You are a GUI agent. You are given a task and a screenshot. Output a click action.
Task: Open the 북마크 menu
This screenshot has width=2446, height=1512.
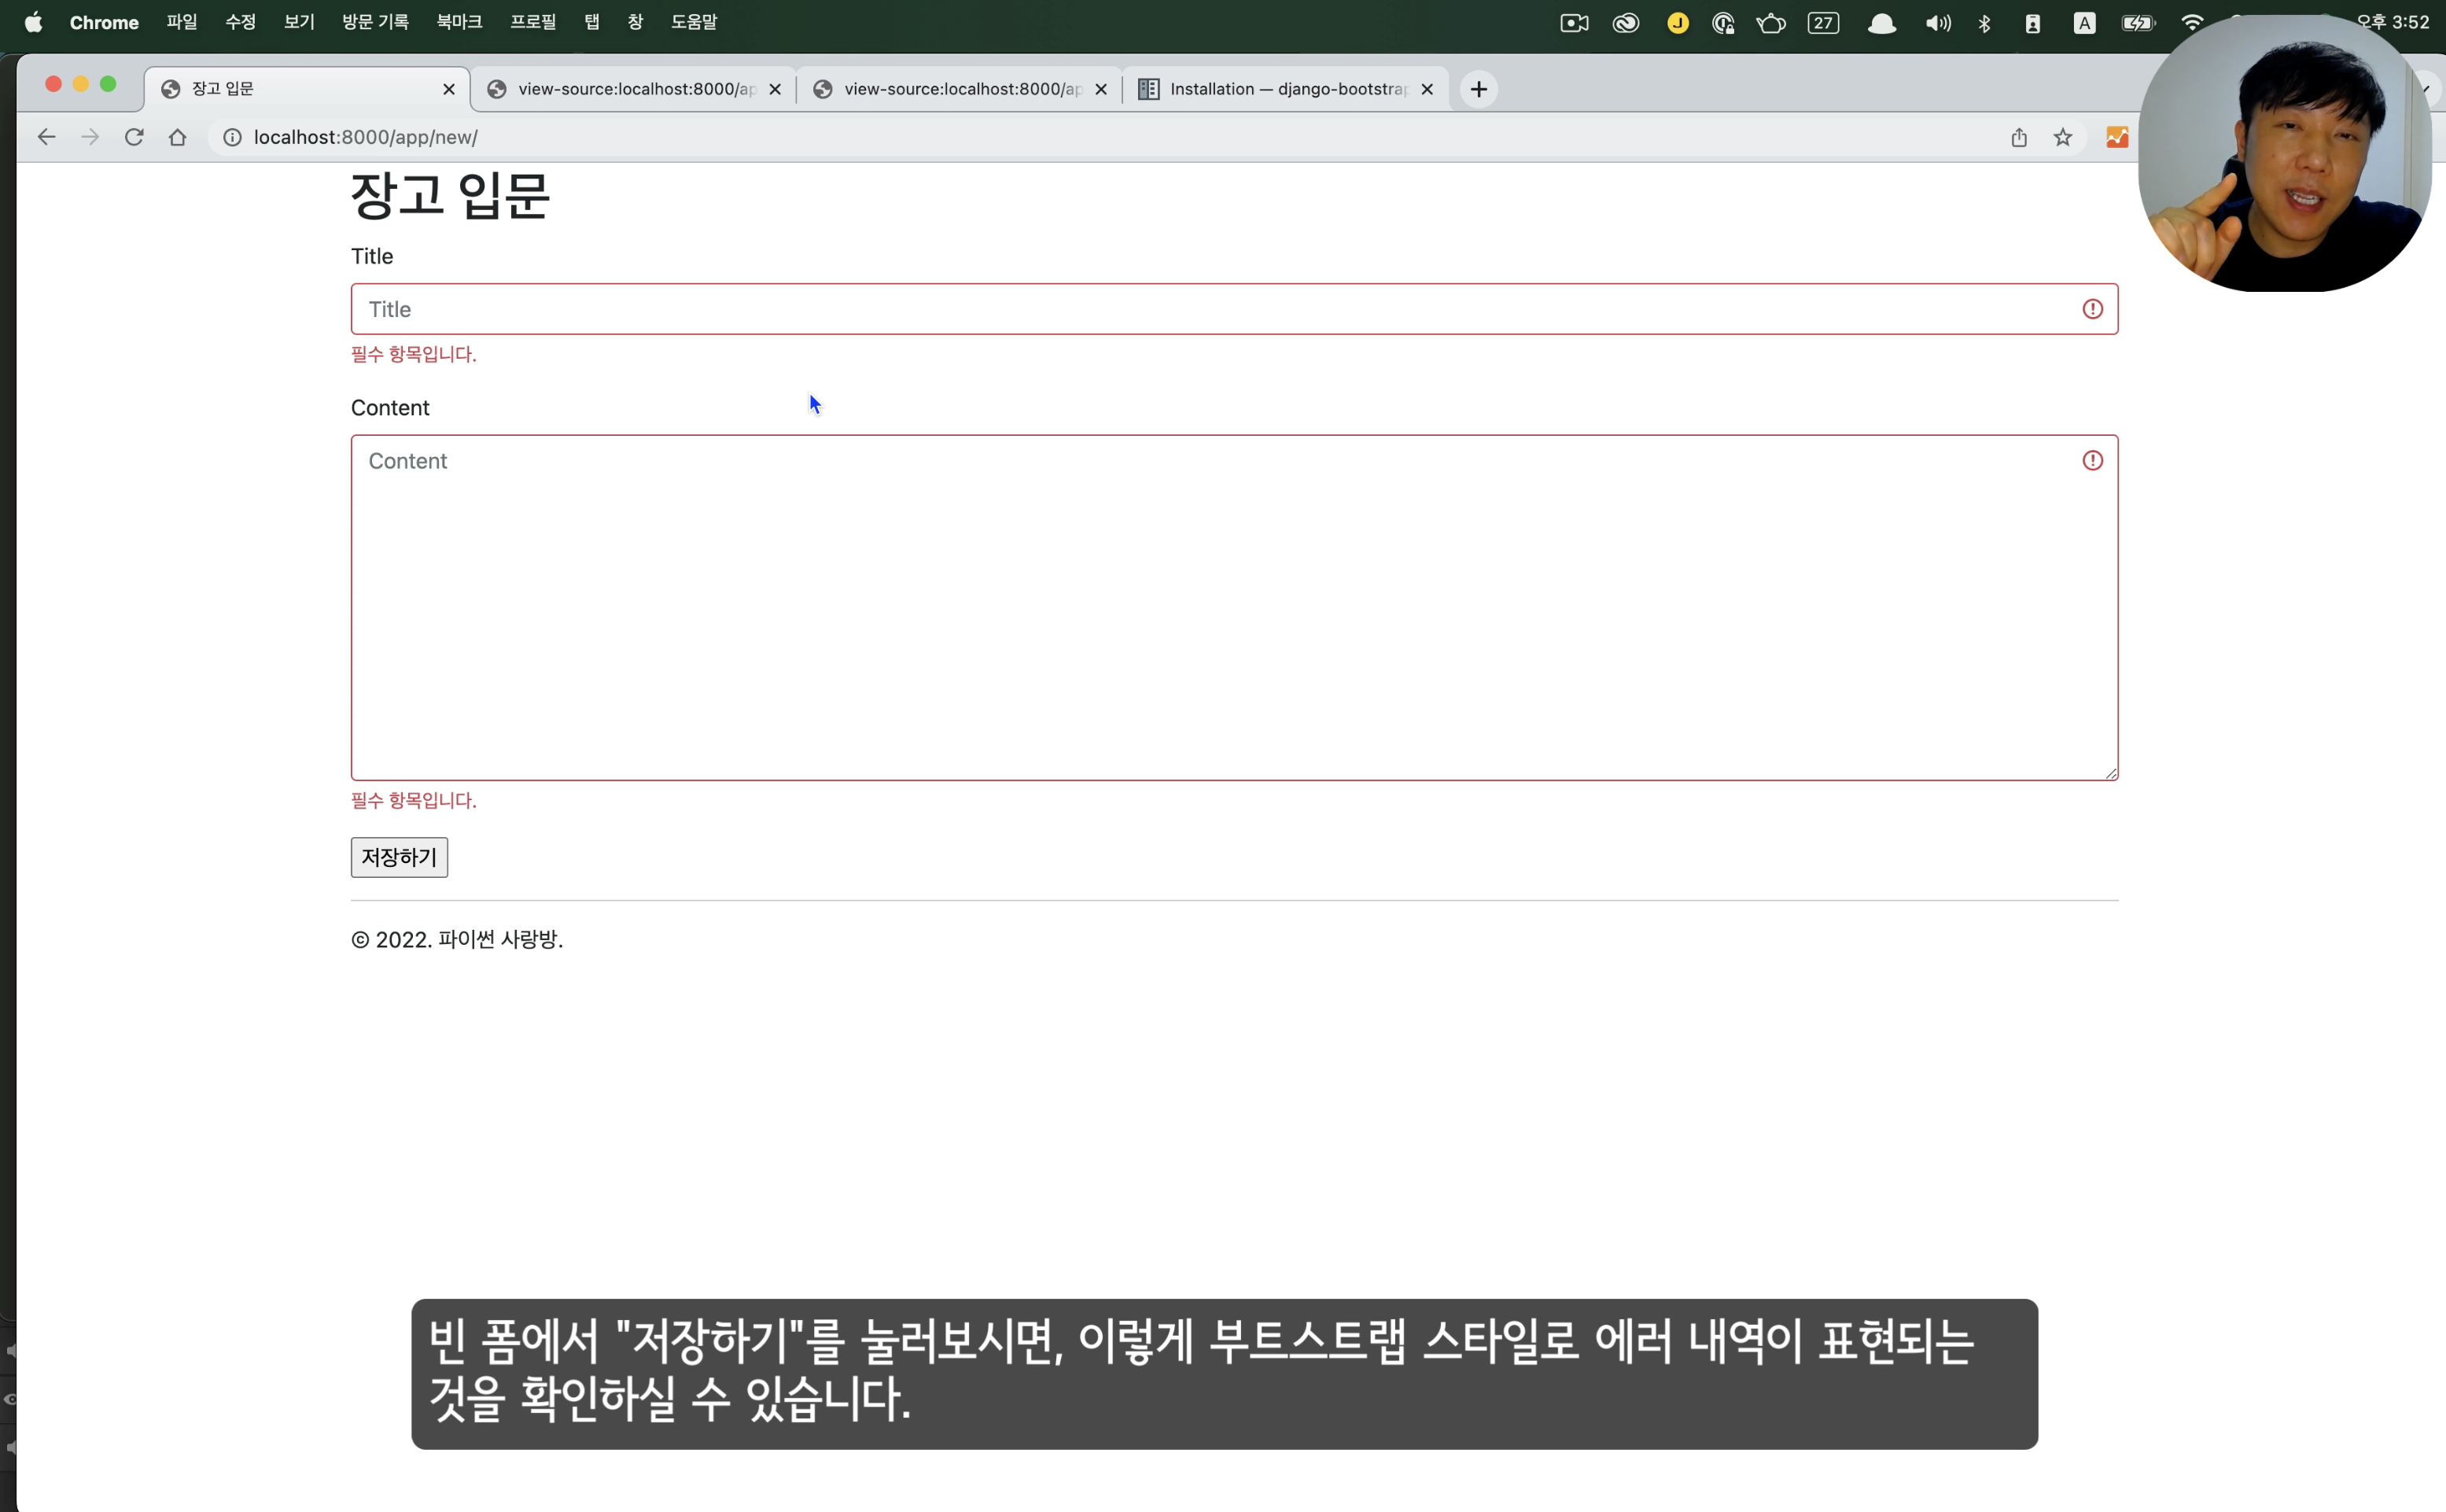pos(459,22)
